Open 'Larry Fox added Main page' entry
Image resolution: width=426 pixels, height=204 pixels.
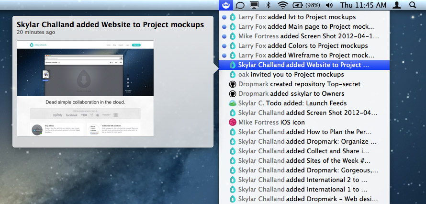[304, 27]
